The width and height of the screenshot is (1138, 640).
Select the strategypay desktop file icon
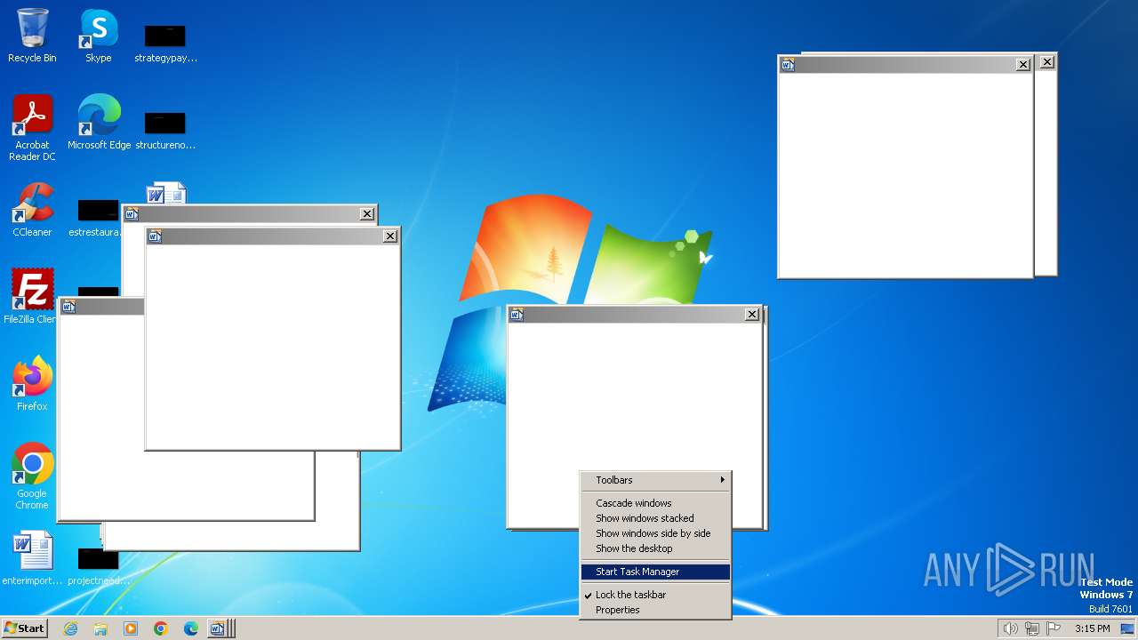[x=165, y=43]
